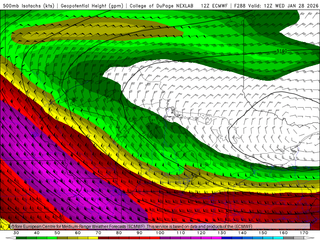Click the 50 knot legend label
Image resolution: width=320 pixels, height=240 pixels.
tap(57, 233)
